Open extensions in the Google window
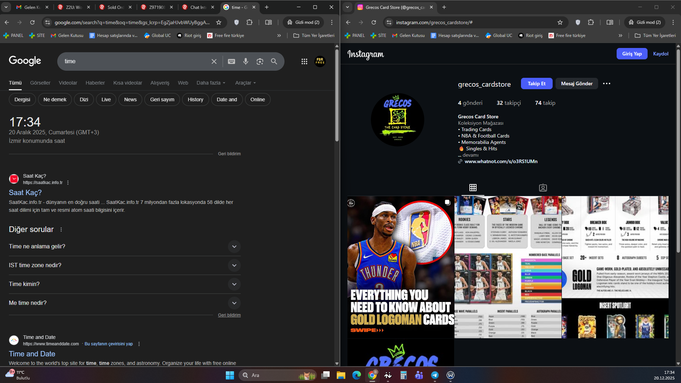This screenshot has height=383, width=681. (x=250, y=22)
